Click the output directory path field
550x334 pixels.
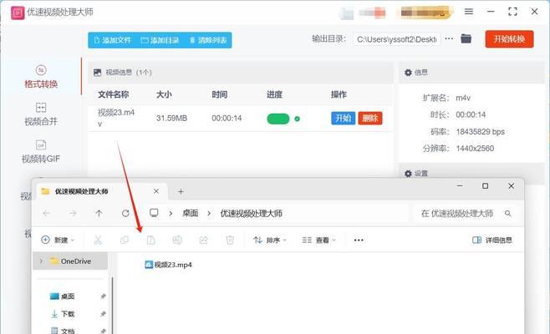coord(397,39)
